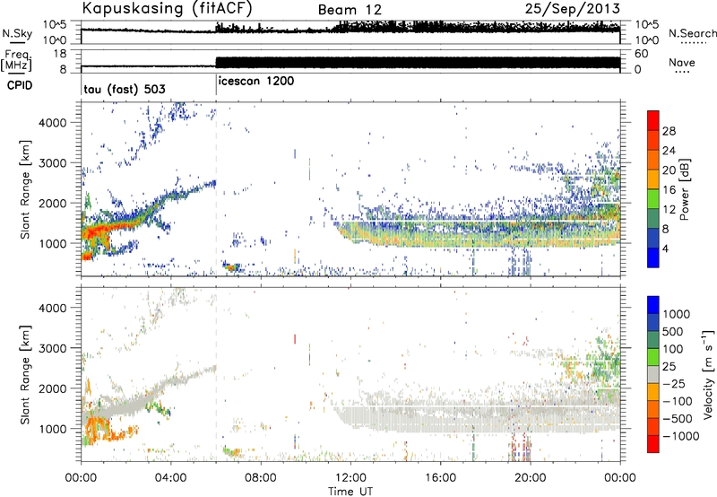This screenshot has height=497, width=717.
Task: Click the 'Beam 12' label
Action: (x=350, y=10)
